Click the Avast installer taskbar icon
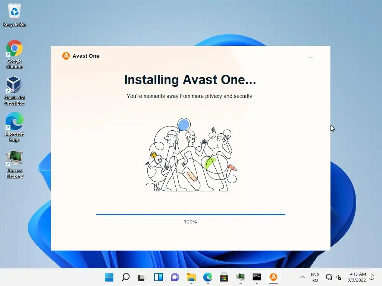The width and height of the screenshot is (382, 286). coord(273,277)
